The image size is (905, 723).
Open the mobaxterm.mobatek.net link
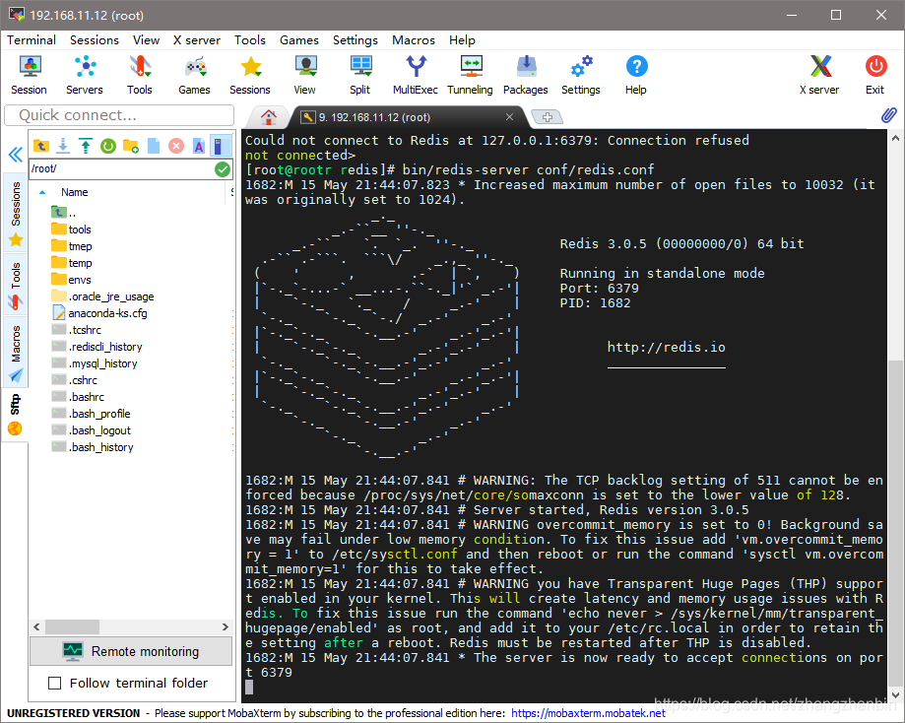click(588, 713)
